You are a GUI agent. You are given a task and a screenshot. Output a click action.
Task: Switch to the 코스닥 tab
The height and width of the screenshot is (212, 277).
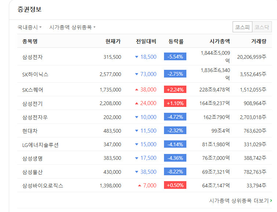[x=262, y=27]
